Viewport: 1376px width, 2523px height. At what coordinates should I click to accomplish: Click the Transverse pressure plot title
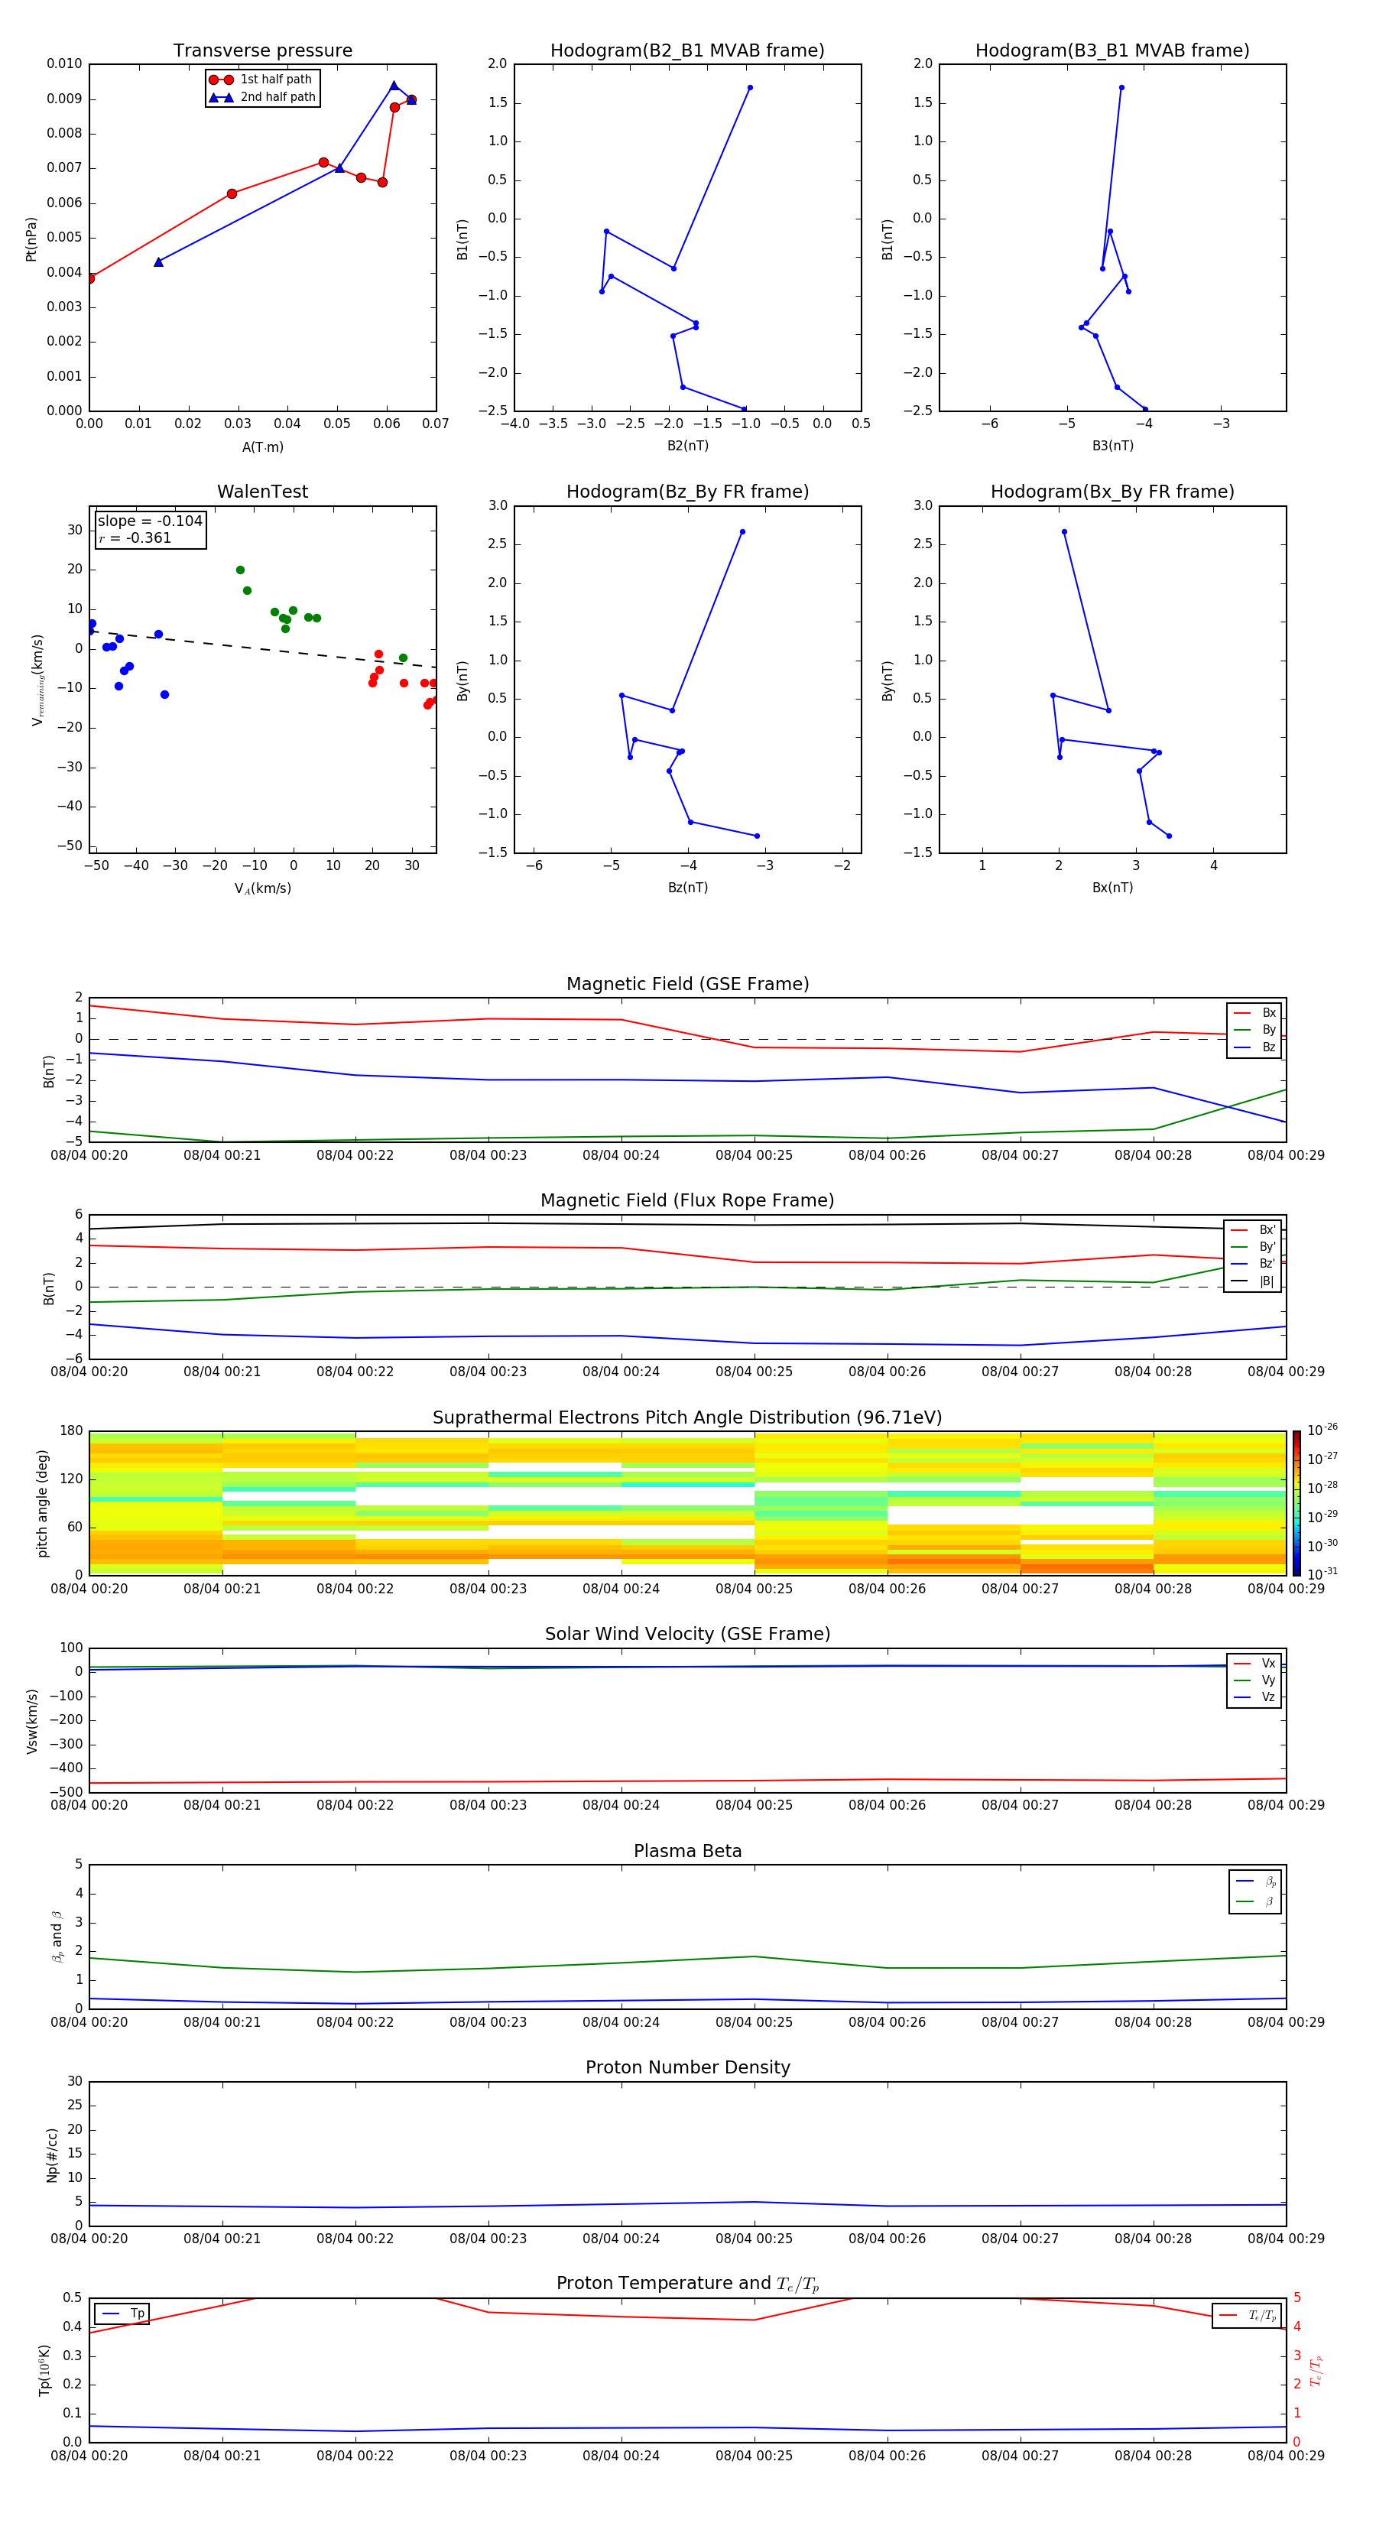[262, 50]
